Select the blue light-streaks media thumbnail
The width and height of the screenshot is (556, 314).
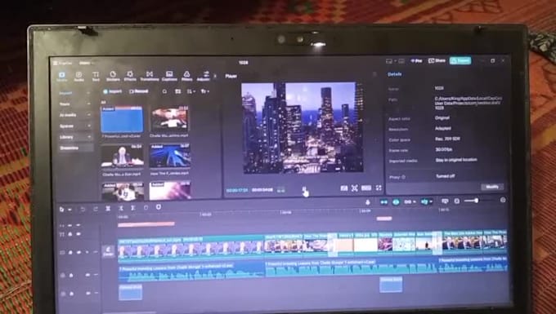pos(169,156)
